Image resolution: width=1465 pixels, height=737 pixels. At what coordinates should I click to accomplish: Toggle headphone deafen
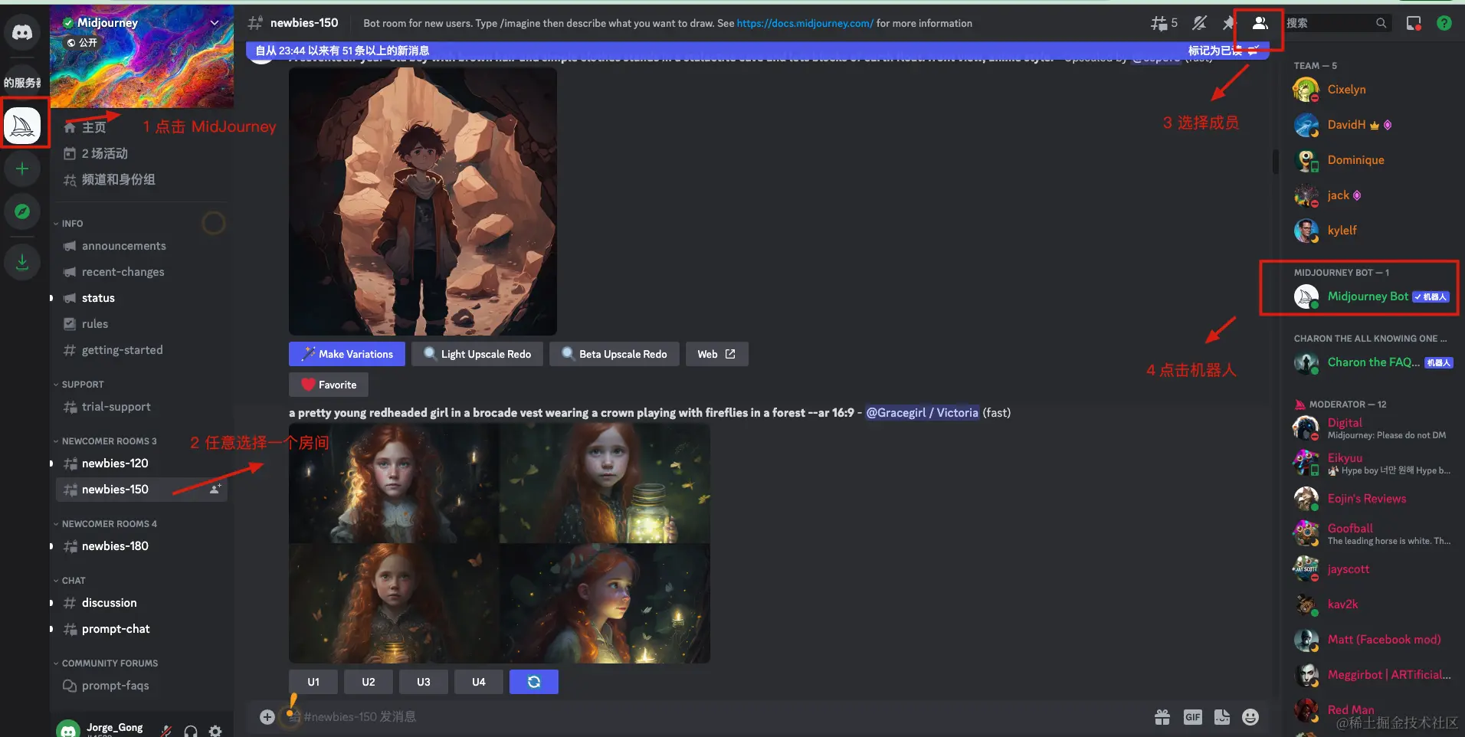click(191, 731)
